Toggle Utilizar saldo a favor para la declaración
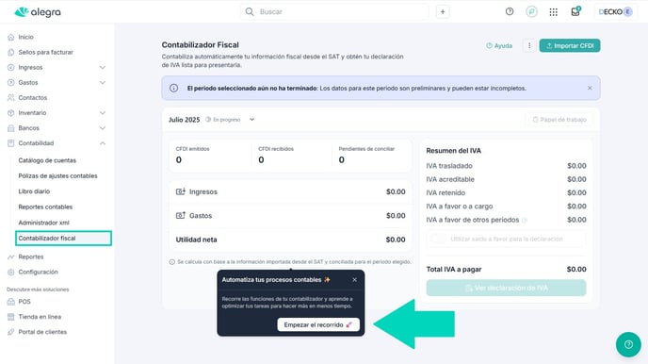The height and width of the screenshot is (364, 648). click(x=439, y=239)
